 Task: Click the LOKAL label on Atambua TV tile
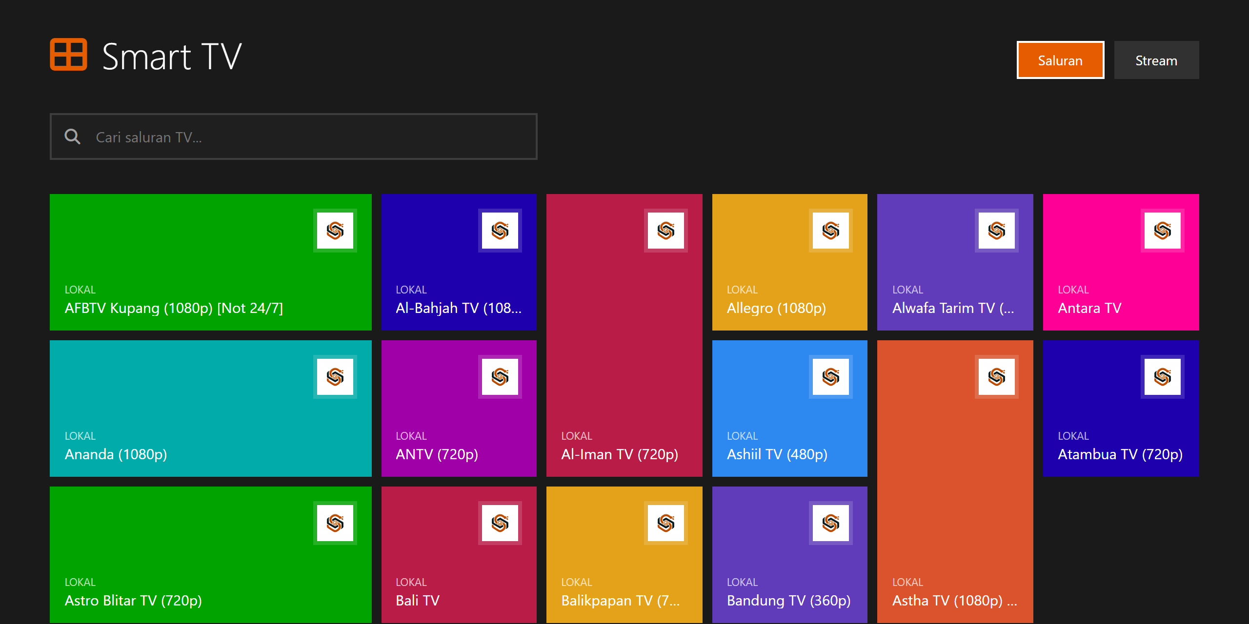[x=1073, y=436]
